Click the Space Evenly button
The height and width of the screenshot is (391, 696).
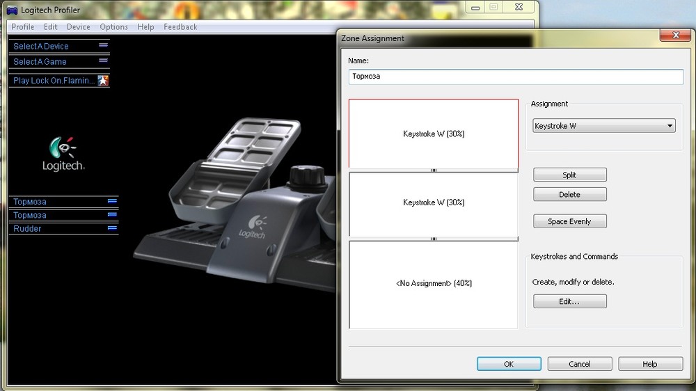tap(570, 221)
